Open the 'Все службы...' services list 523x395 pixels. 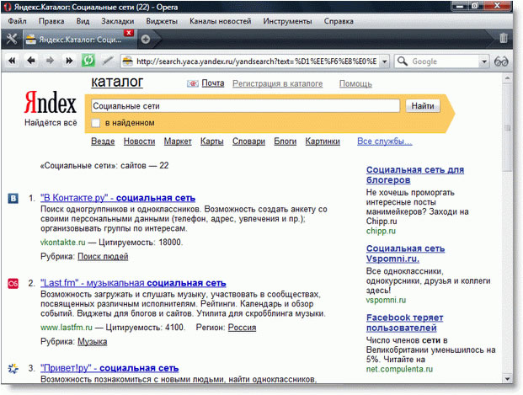(x=385, y=141)
